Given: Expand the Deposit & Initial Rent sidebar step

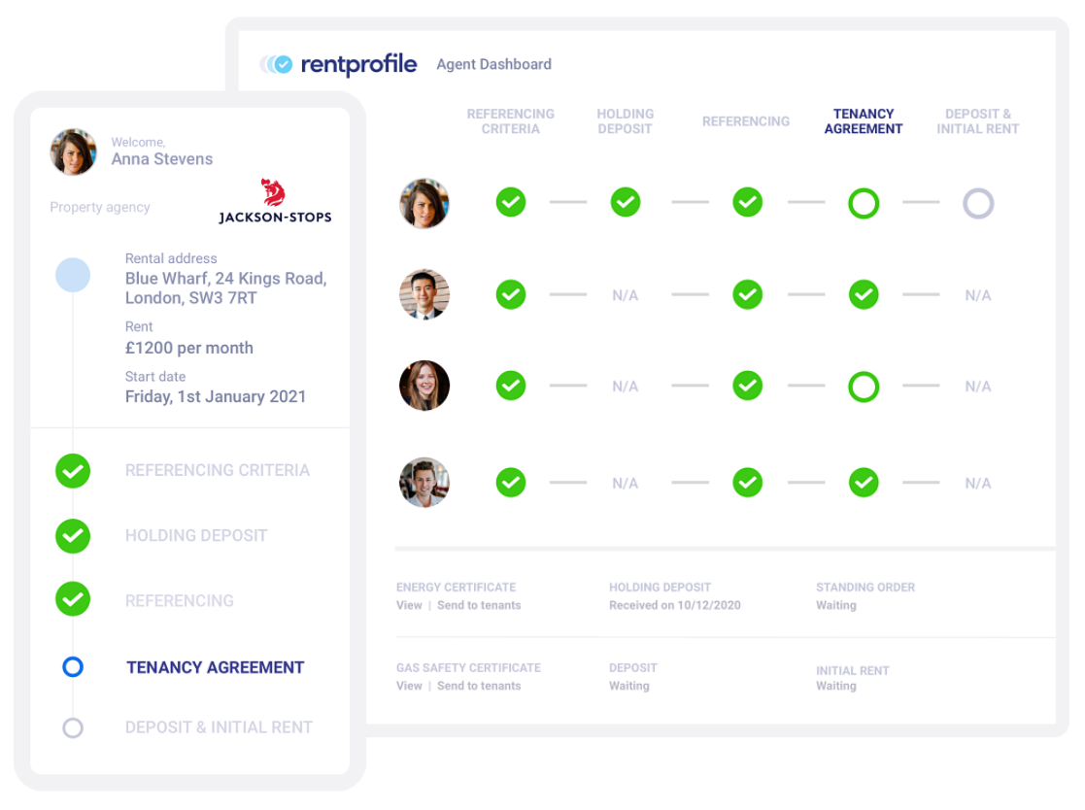Looking at the screenshot, I should [219, 727].
